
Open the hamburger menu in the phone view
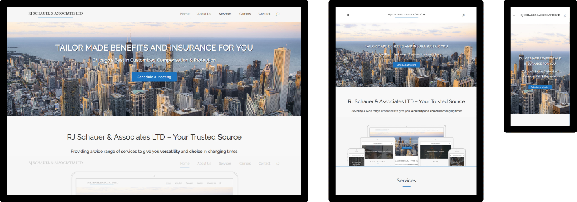[x=513, y=15]
